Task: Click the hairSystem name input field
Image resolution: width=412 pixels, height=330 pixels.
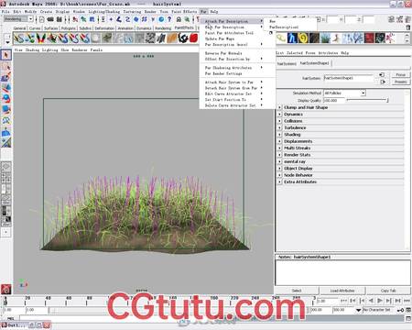Action: (x=348, y=78)
